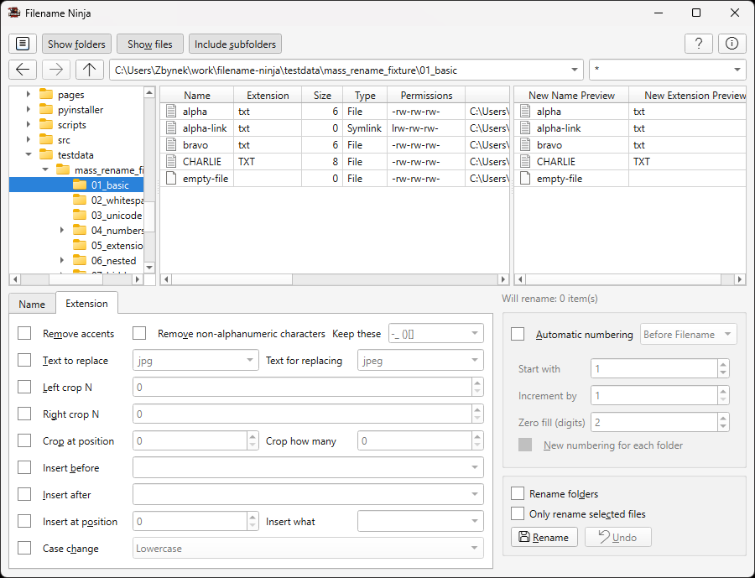Switch to the Name tab

click(x=32, y=303)
